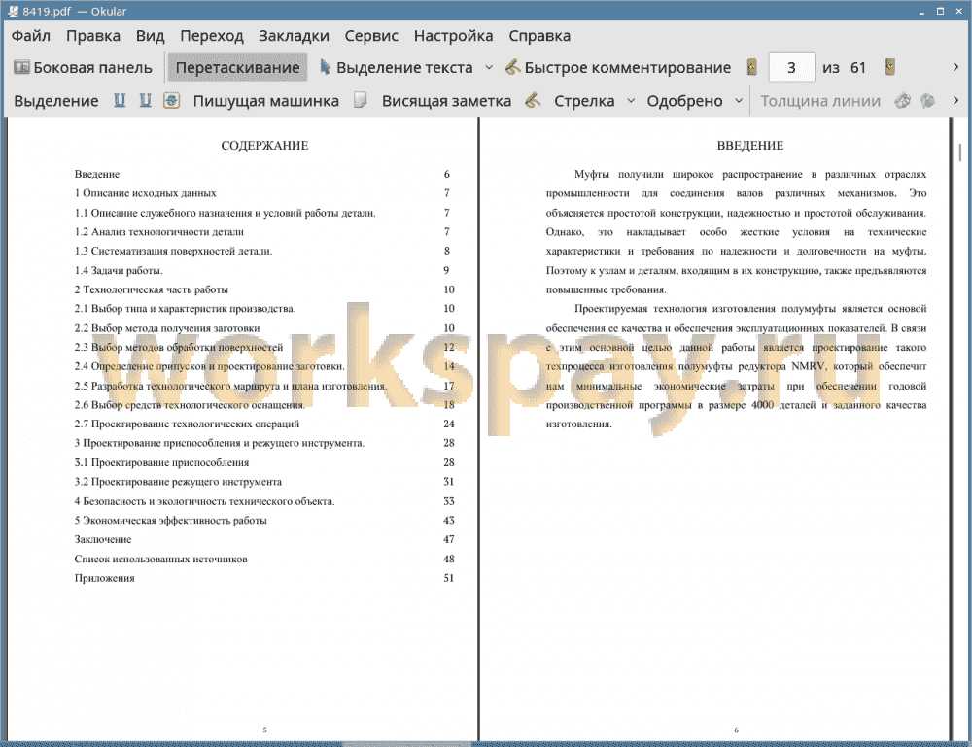Choose the Пишущая машинка typewriter tool
This screenshot has width=972, height=747.
click(x=266, y=101)
